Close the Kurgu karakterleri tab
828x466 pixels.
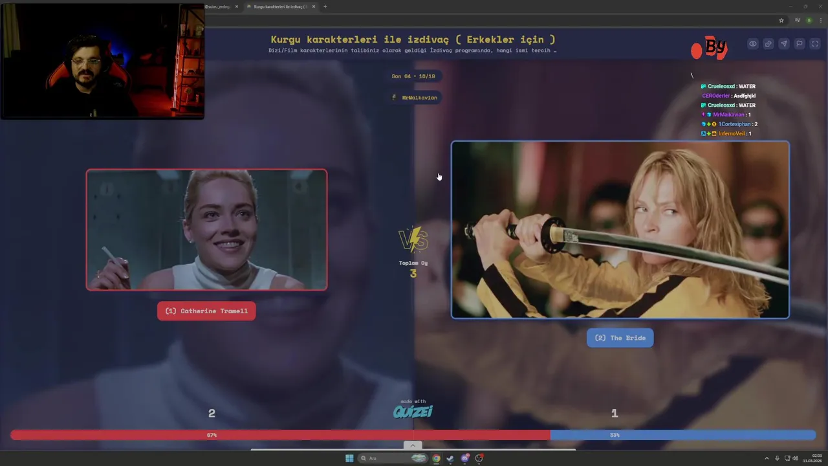pos(314,6)
